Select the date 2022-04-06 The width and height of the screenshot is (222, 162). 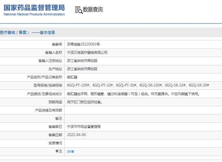click(x=76, y=135)
